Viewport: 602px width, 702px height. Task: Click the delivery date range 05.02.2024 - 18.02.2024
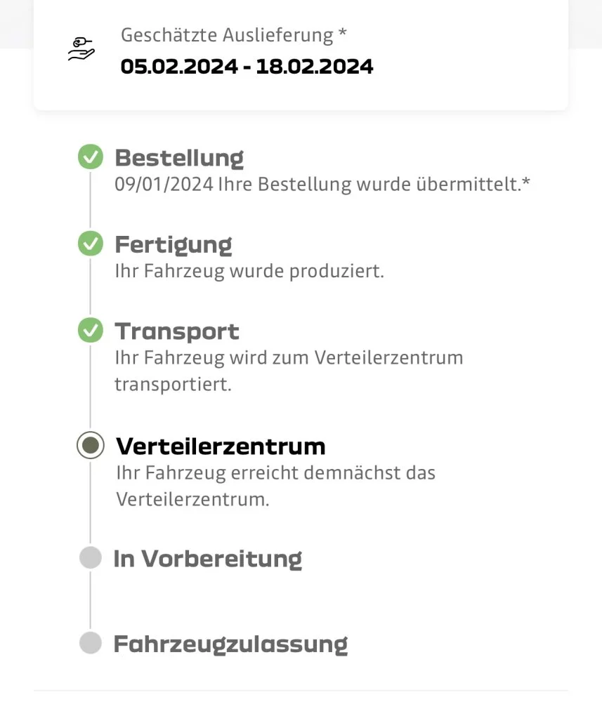pyautogui.click(x=247, y=67)
